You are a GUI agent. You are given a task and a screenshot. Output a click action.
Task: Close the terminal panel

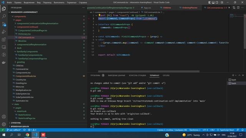[243, 75]
